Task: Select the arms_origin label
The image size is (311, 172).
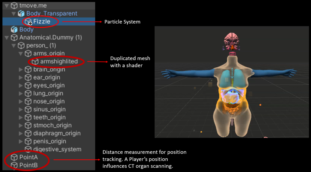Action: 49,53
